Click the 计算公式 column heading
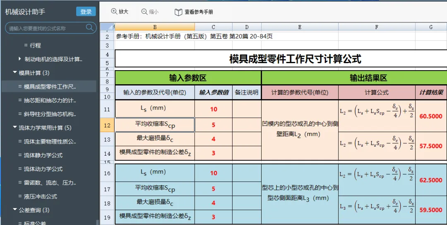 click(377, 92)
